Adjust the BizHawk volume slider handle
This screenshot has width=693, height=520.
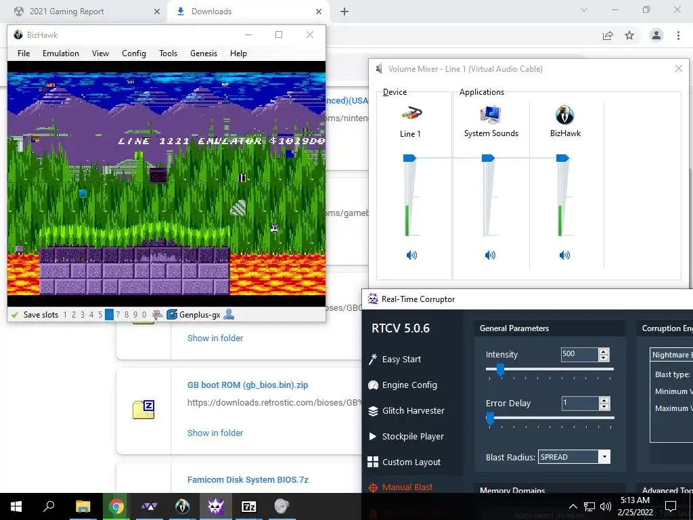pos(562,158)
